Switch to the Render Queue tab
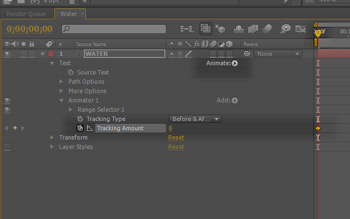 coord(26,14)
